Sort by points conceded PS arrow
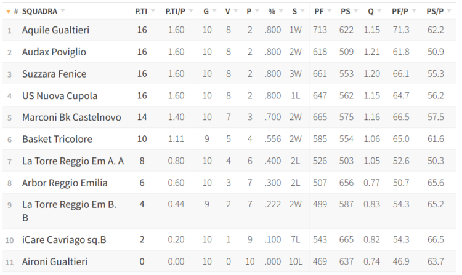The height and width of the screenshot is (275, 462). pos(355,11)
